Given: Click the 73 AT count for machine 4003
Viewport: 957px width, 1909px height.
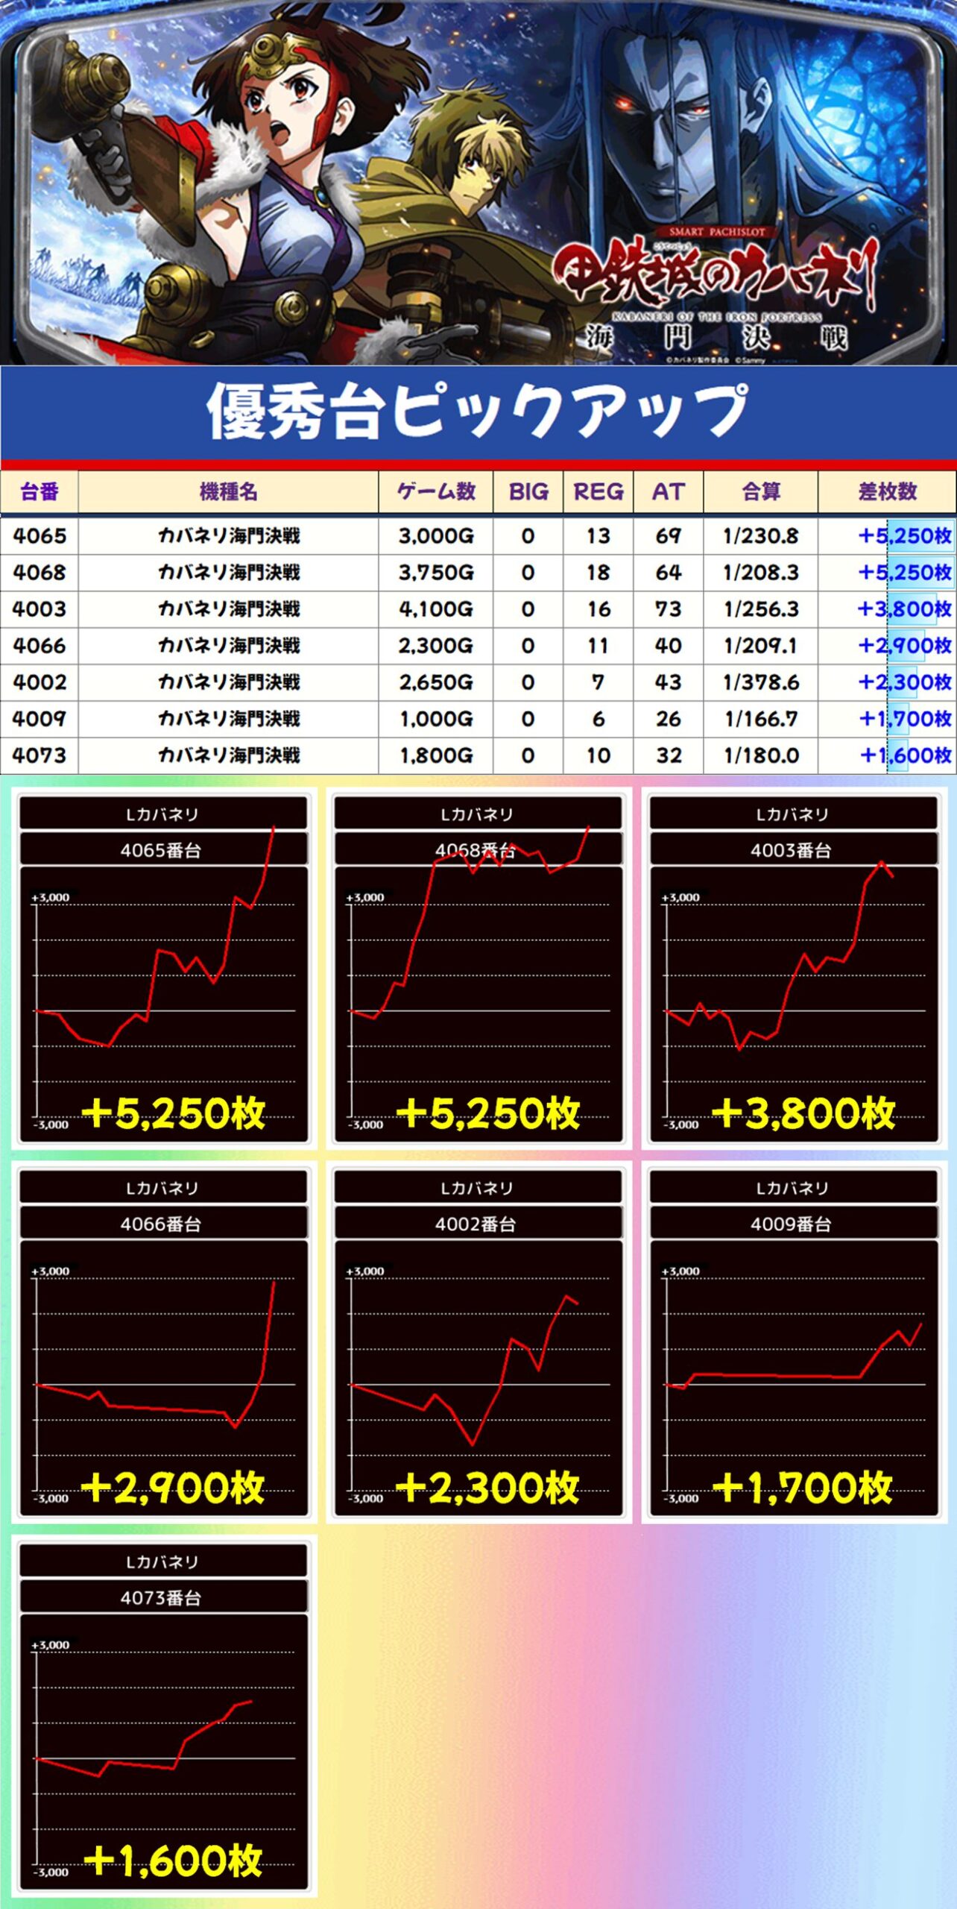Looking at the screenshot, I should coord(669,609).
